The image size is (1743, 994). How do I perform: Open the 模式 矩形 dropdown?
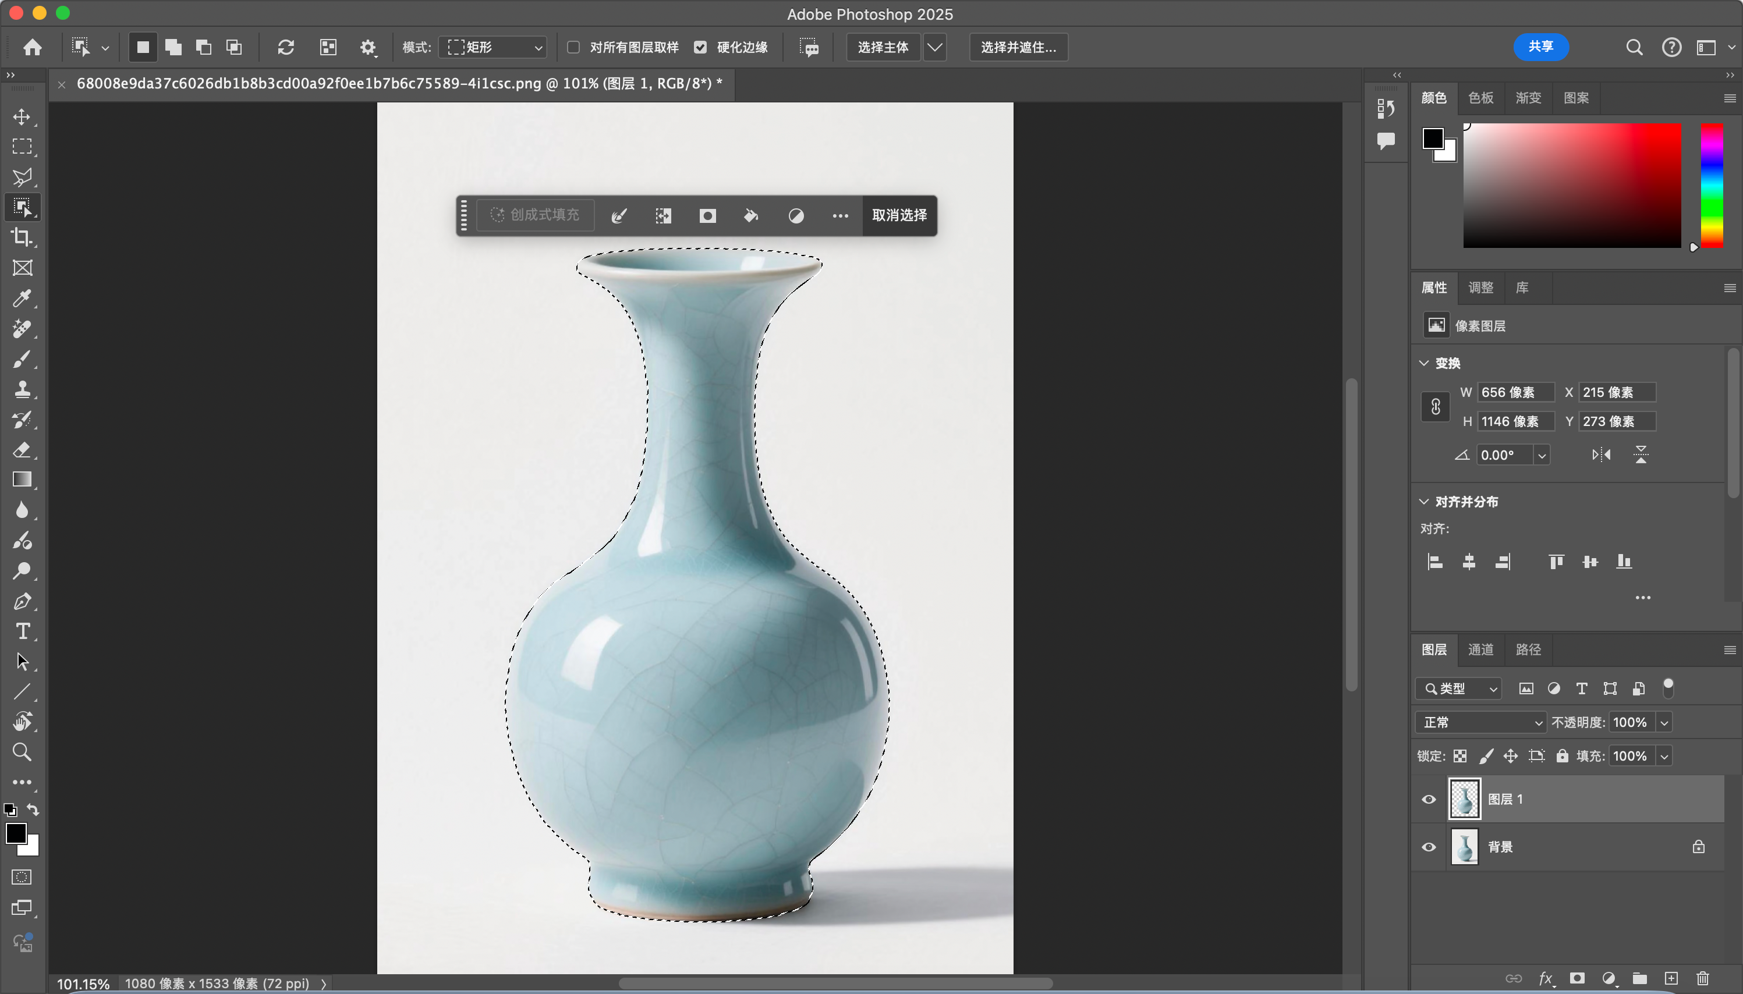(494, 47)
